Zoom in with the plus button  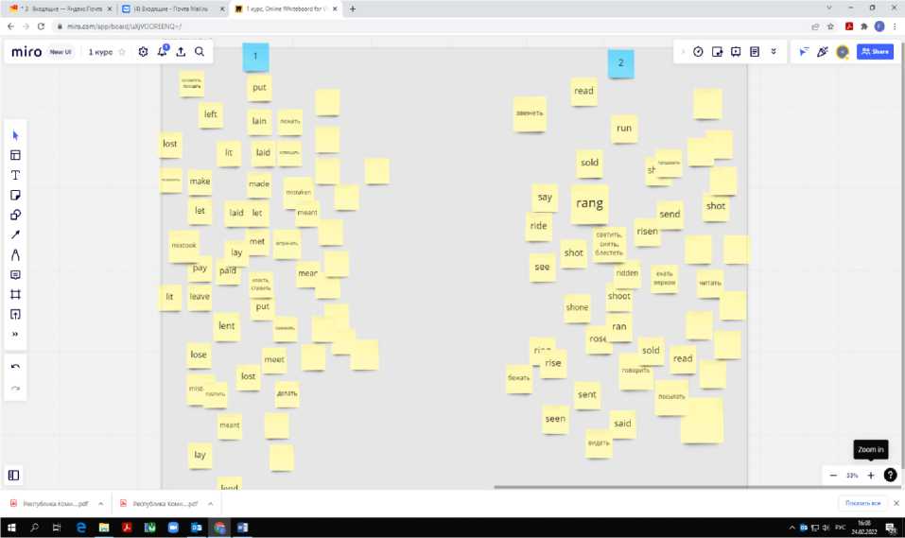click(871, 475)
